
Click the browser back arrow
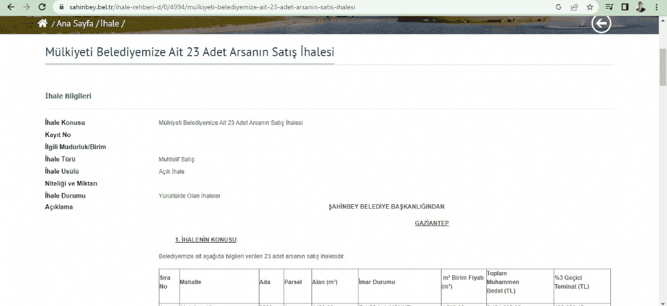coord(9,7)
